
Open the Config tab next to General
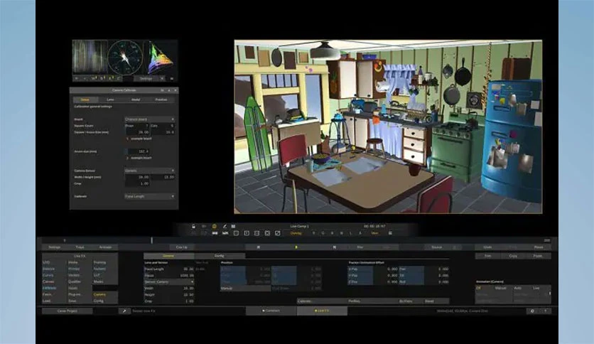(x=220, y=256)
